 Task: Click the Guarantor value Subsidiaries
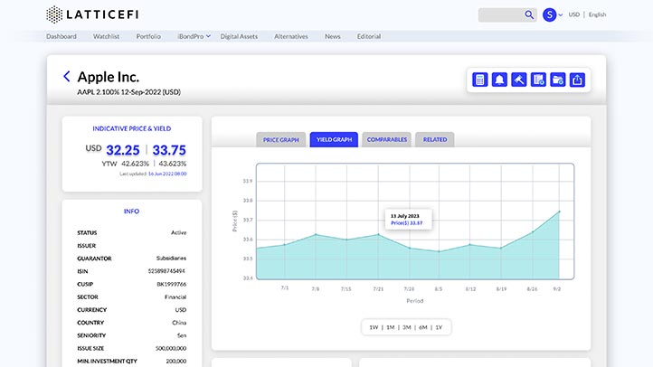[171, 259]
